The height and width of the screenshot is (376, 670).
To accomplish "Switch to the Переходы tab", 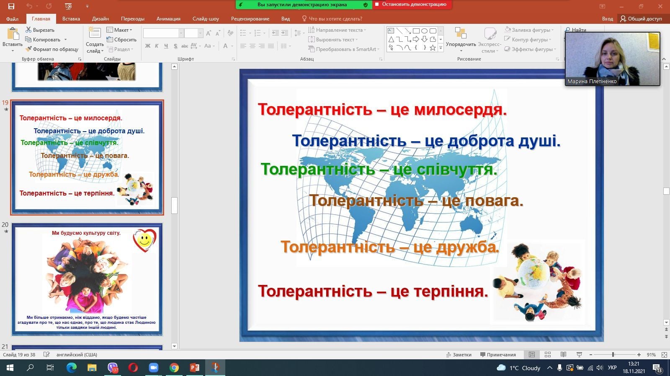I will point(133,19).
